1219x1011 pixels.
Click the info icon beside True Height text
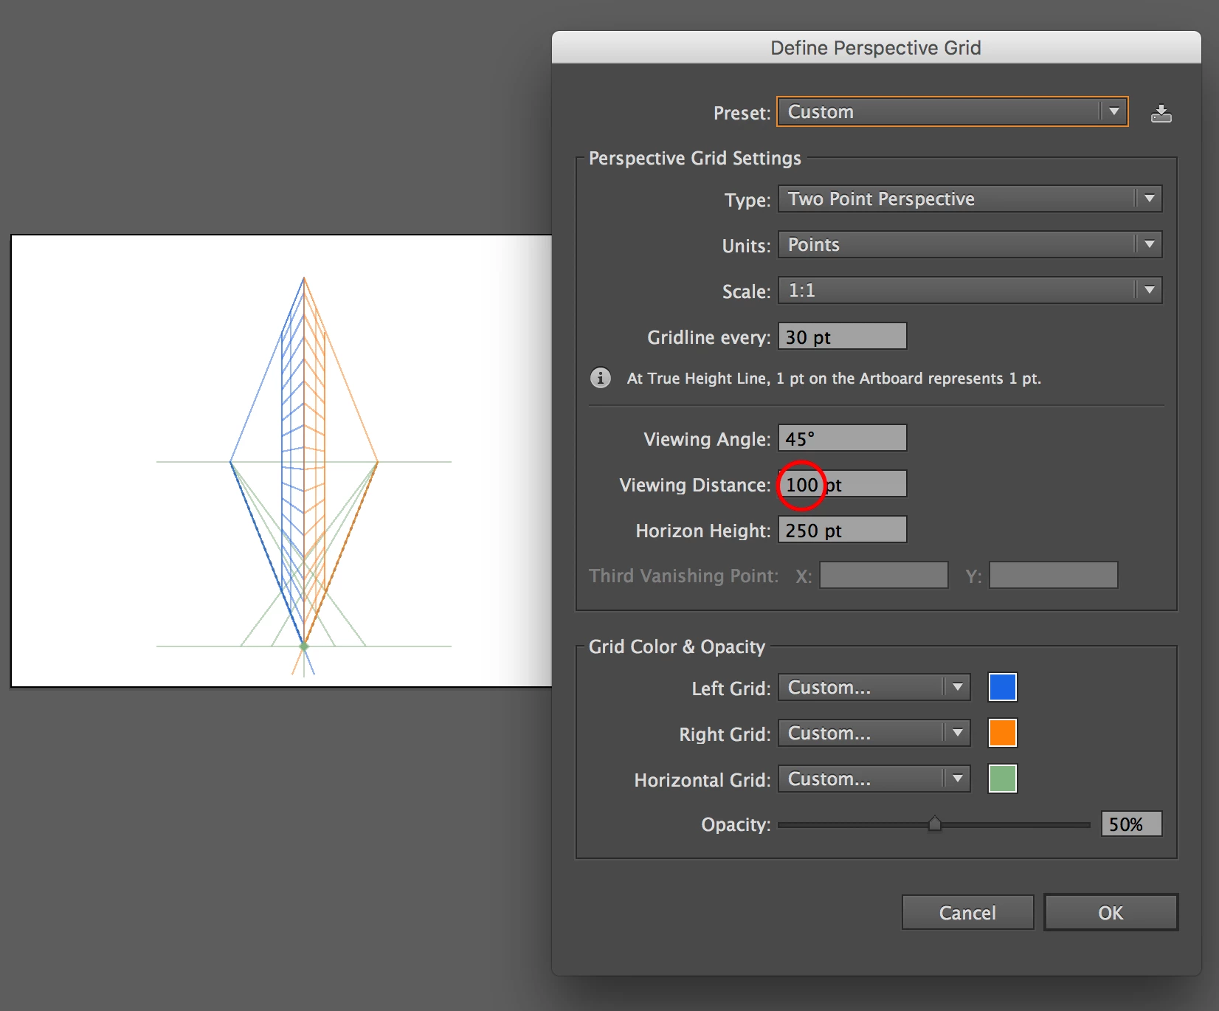(x=600, y=378)
